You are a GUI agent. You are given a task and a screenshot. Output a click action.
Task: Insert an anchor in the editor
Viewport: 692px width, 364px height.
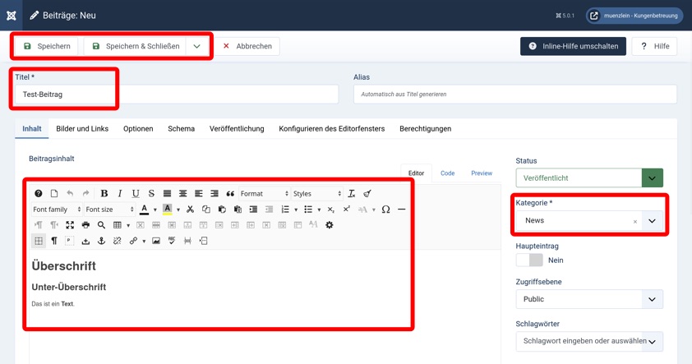(x=101, y=241)
